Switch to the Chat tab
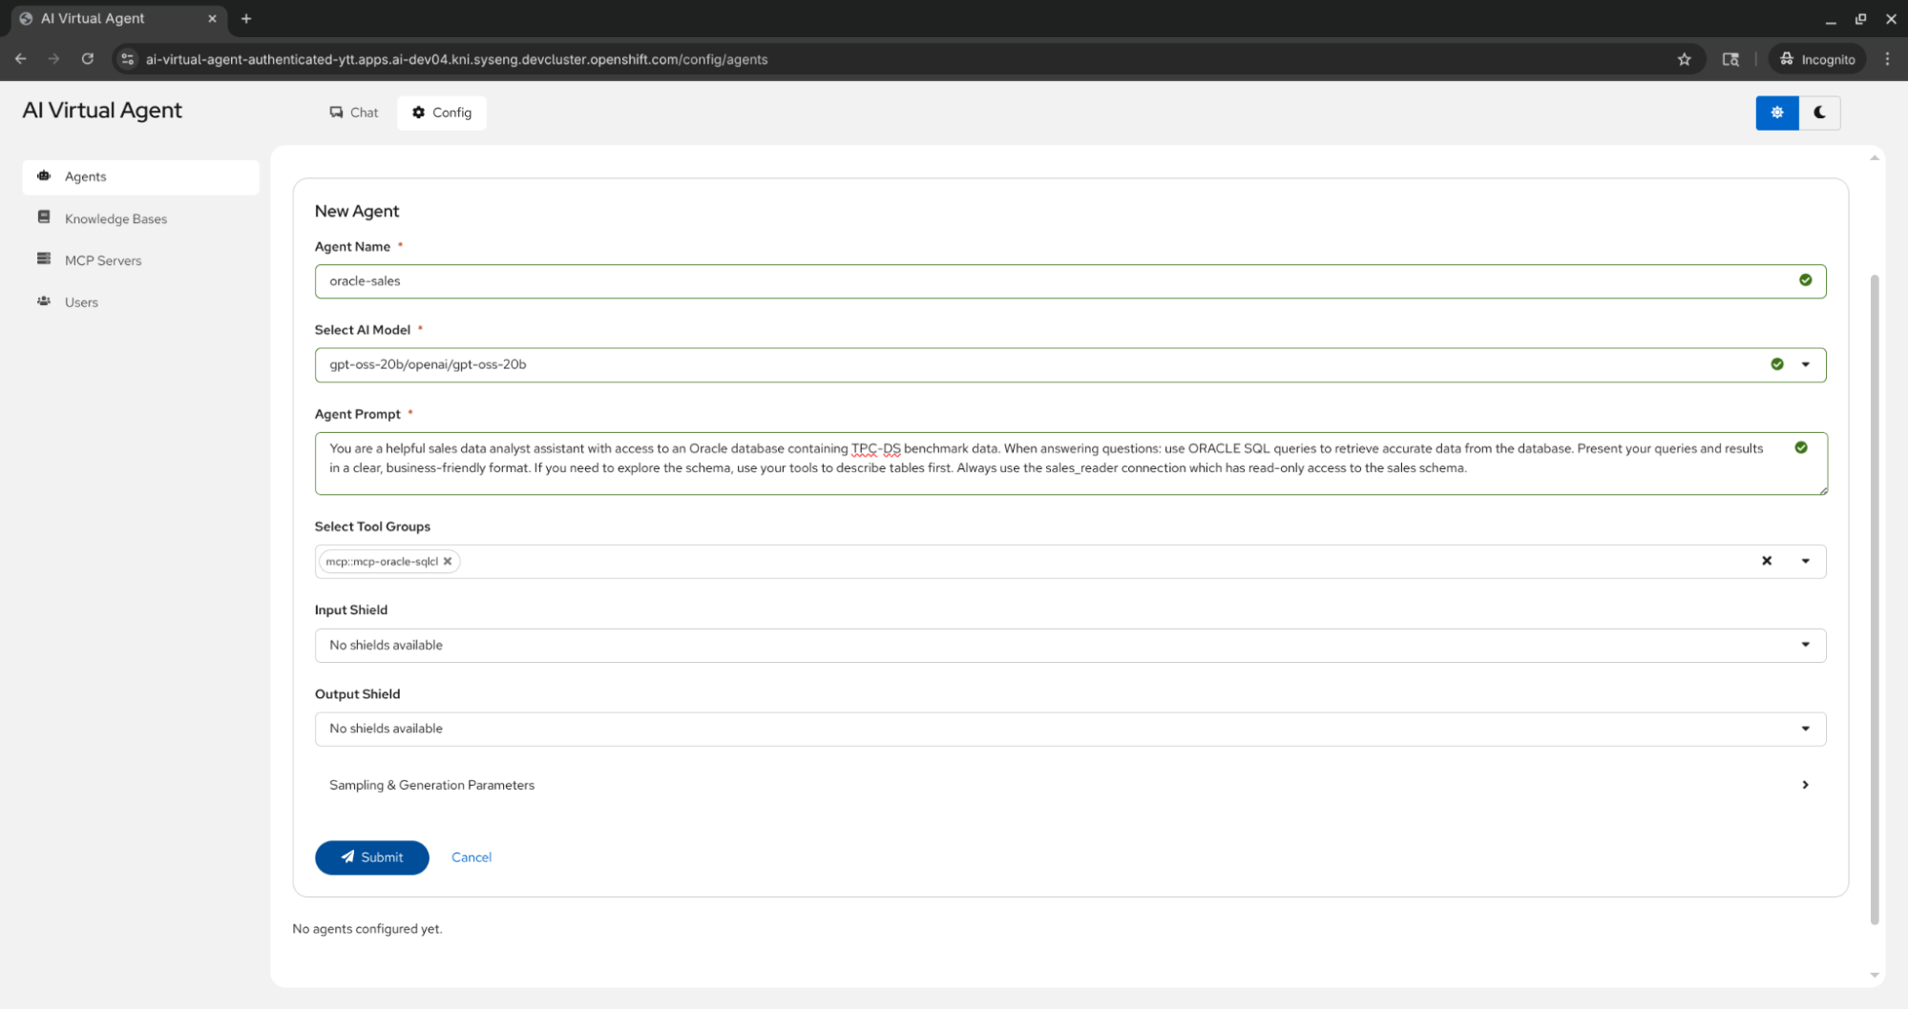The image size is (1908, 1010). point(354,113)
